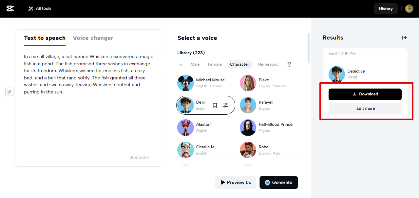This screenshot has width=419, height=198.
Task: Select the Text to speech tab
Action: coord(45,38)
